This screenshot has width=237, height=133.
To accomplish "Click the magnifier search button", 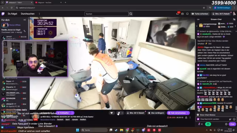I will [x=131, y=14].
